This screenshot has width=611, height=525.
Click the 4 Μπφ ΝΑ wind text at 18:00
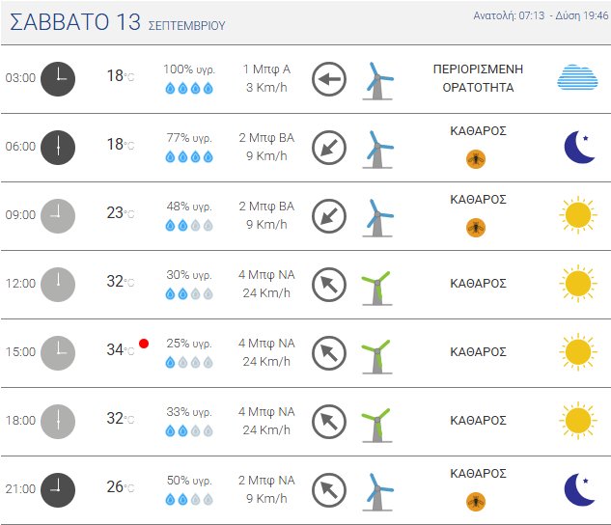(266, 412)
